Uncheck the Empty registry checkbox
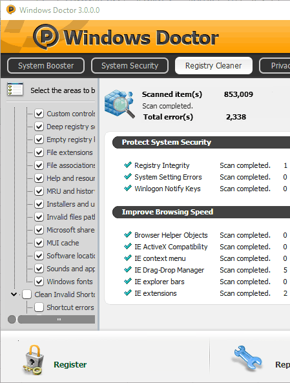Viewport: 290px width, 383px height. pyautogui.click(x=39, y=140)
